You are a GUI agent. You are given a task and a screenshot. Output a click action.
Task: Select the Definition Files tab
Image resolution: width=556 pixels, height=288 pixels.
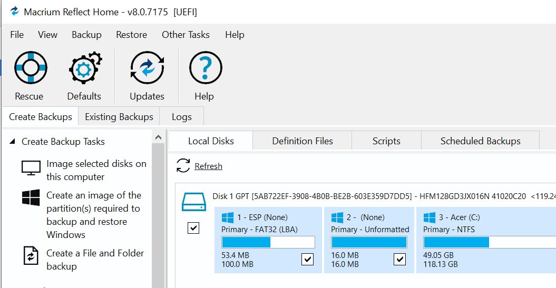point(303,141)
